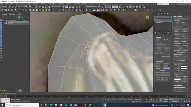Click the Remove modifier trash icon

168,33
